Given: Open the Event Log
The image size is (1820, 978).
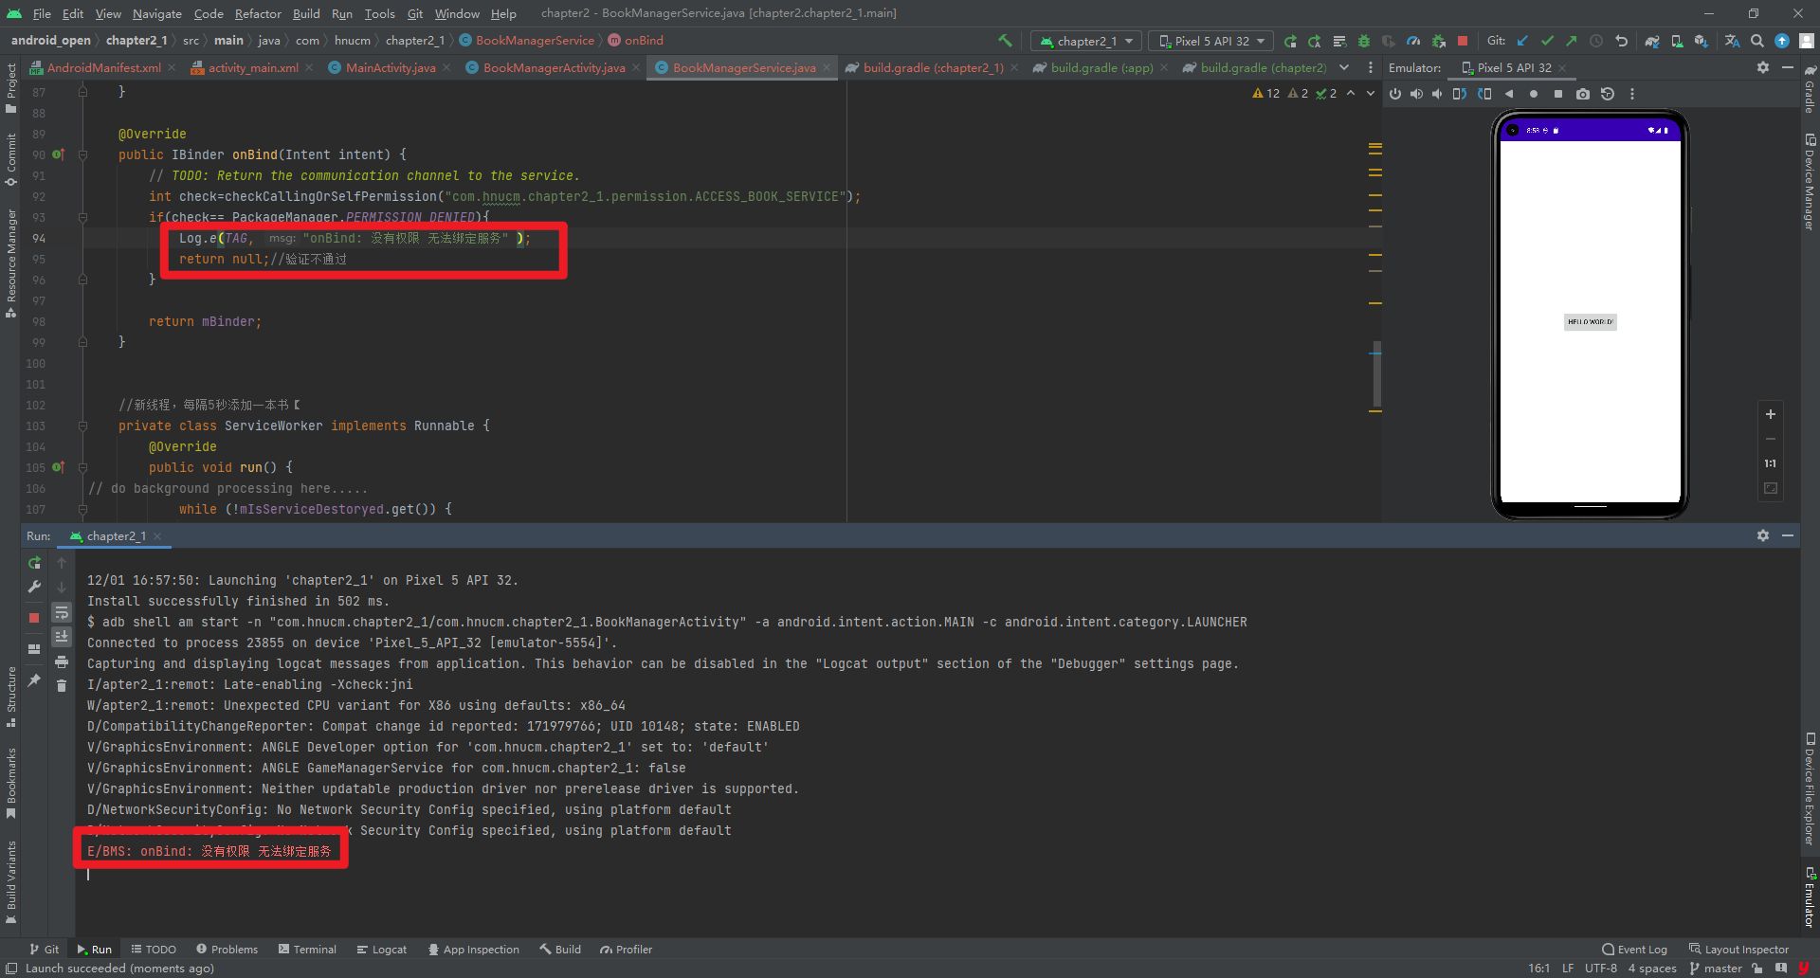Looking at the screenshot, I should tap(1634, 949).
